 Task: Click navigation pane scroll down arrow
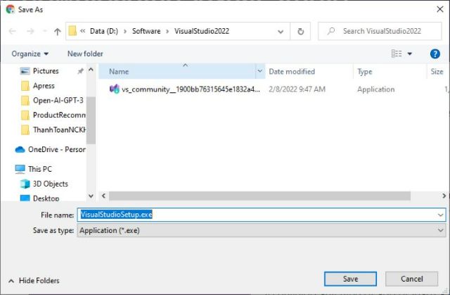[91, 196]
